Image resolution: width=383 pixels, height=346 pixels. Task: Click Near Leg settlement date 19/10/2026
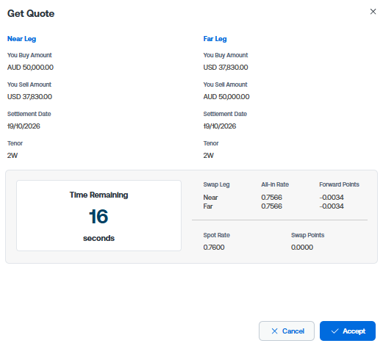click(24, 126)
